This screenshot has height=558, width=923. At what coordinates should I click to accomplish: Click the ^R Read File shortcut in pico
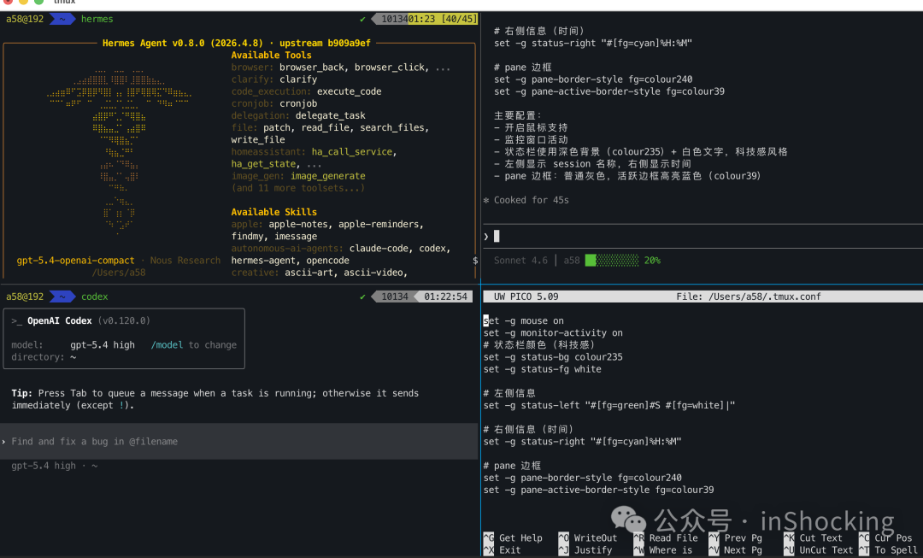[x=665, y=538]
